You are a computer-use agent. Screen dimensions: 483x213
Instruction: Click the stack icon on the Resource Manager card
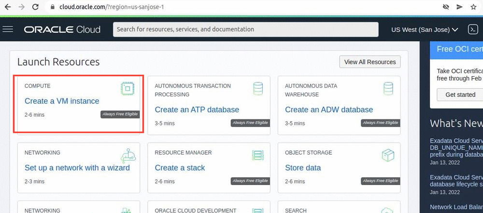point(258,156)
